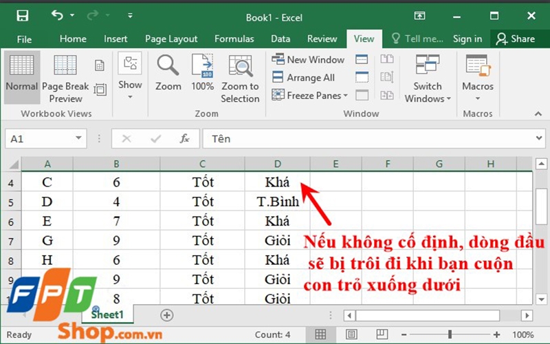
Task: Open Customize Quick Access Toolbar menu
Action: 130,15
